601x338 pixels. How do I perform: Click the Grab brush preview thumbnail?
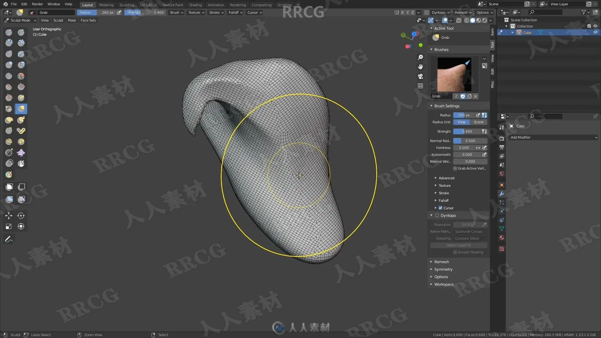[x=454, y=74]
